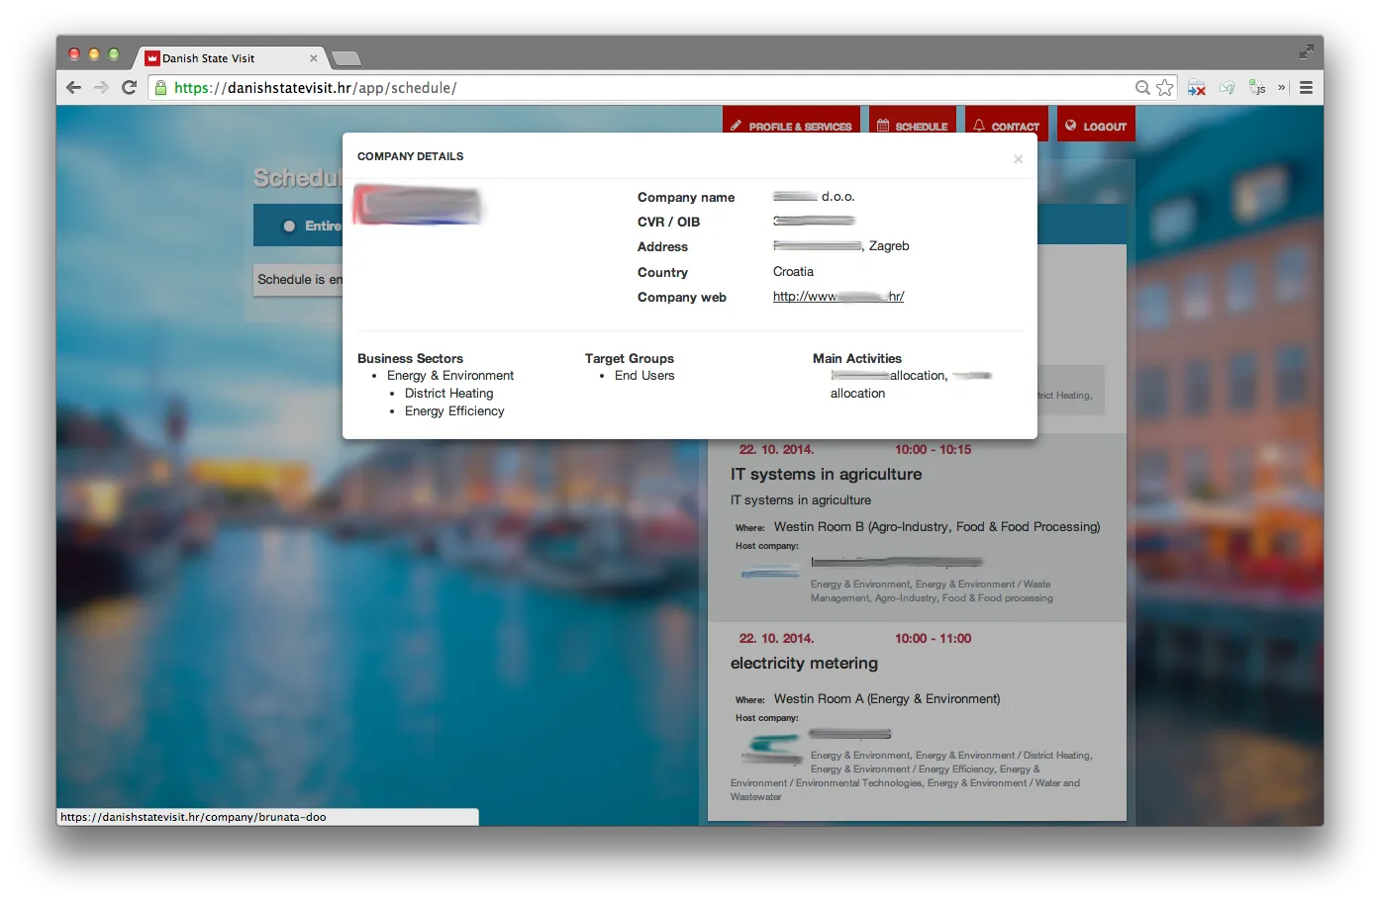This screenshot has height=904, width=1380.
Task: Open the Company web hyperlink
Action: click(x=838, y=296)
